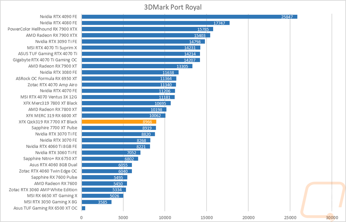Select the "ASUS TUF Gaming RTX 4070 Ti" label
The height and width of the screenshot is (222, 346).
[x=48, y=54]
